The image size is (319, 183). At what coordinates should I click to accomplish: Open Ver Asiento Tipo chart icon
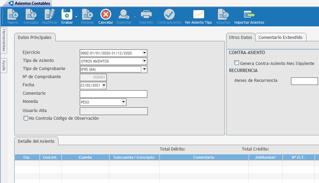point(198,15)
